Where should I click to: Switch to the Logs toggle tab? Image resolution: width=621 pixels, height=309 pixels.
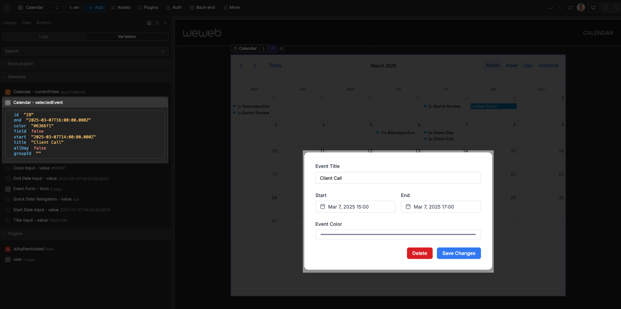point(44,37)
